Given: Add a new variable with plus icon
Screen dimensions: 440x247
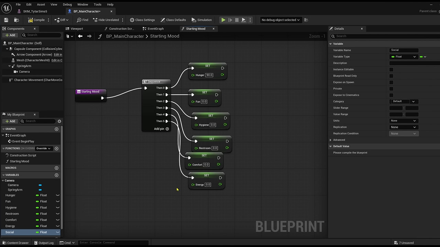Looking at the screenshot, I should coord(56,175).
